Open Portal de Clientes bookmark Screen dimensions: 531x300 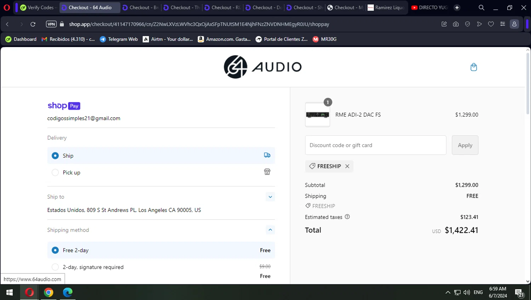point(282,39)
